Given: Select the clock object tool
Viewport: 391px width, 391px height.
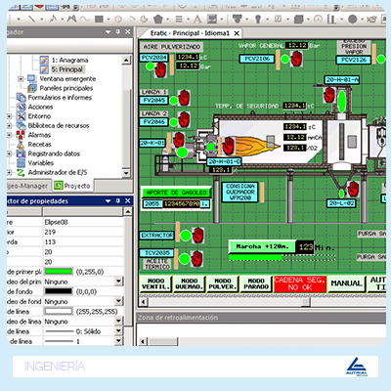Looking at the screenshot, I should [x=318, y=19].
